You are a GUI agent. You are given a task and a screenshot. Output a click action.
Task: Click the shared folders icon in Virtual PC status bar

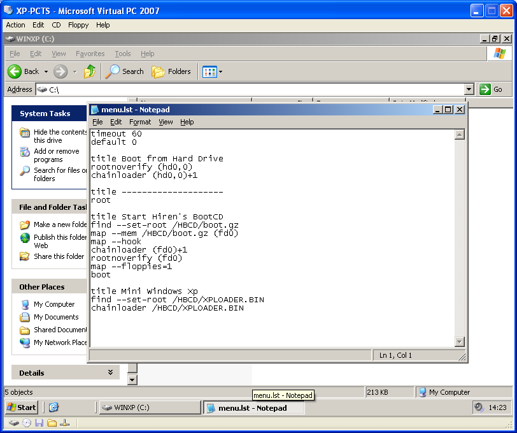pyautogui.click(x=52, y=423)
